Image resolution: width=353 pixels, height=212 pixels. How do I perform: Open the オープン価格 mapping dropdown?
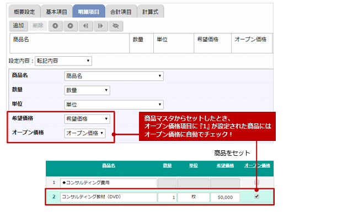[85, 133]
